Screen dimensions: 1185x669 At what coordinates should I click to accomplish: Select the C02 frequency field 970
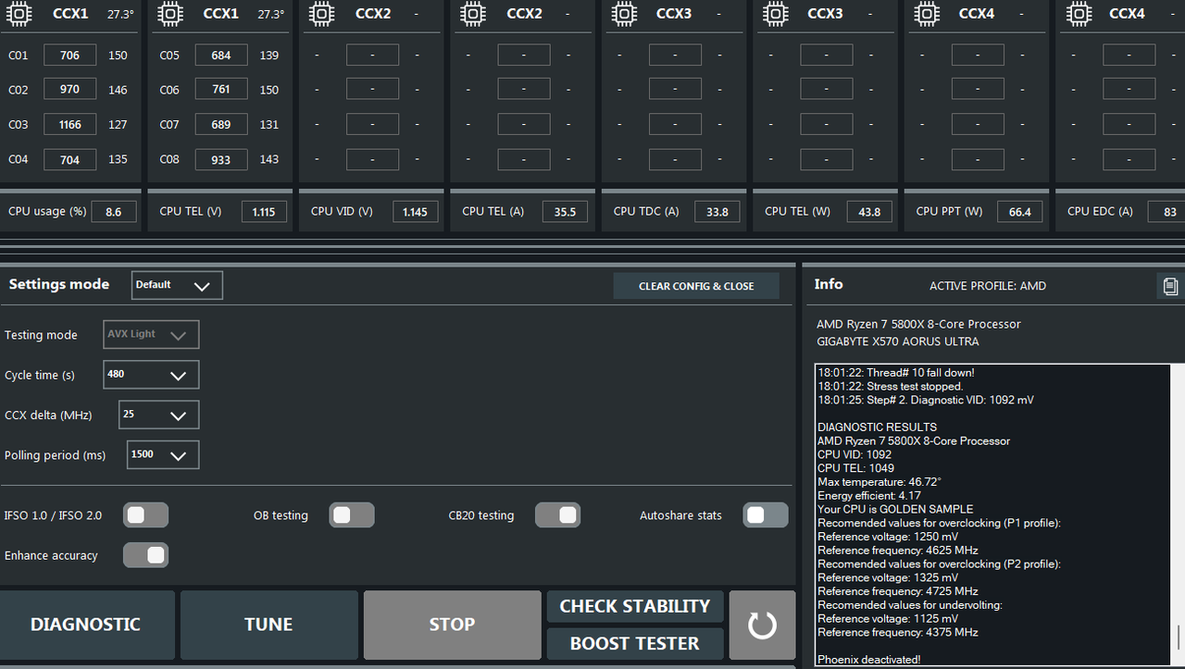(69, 90)
